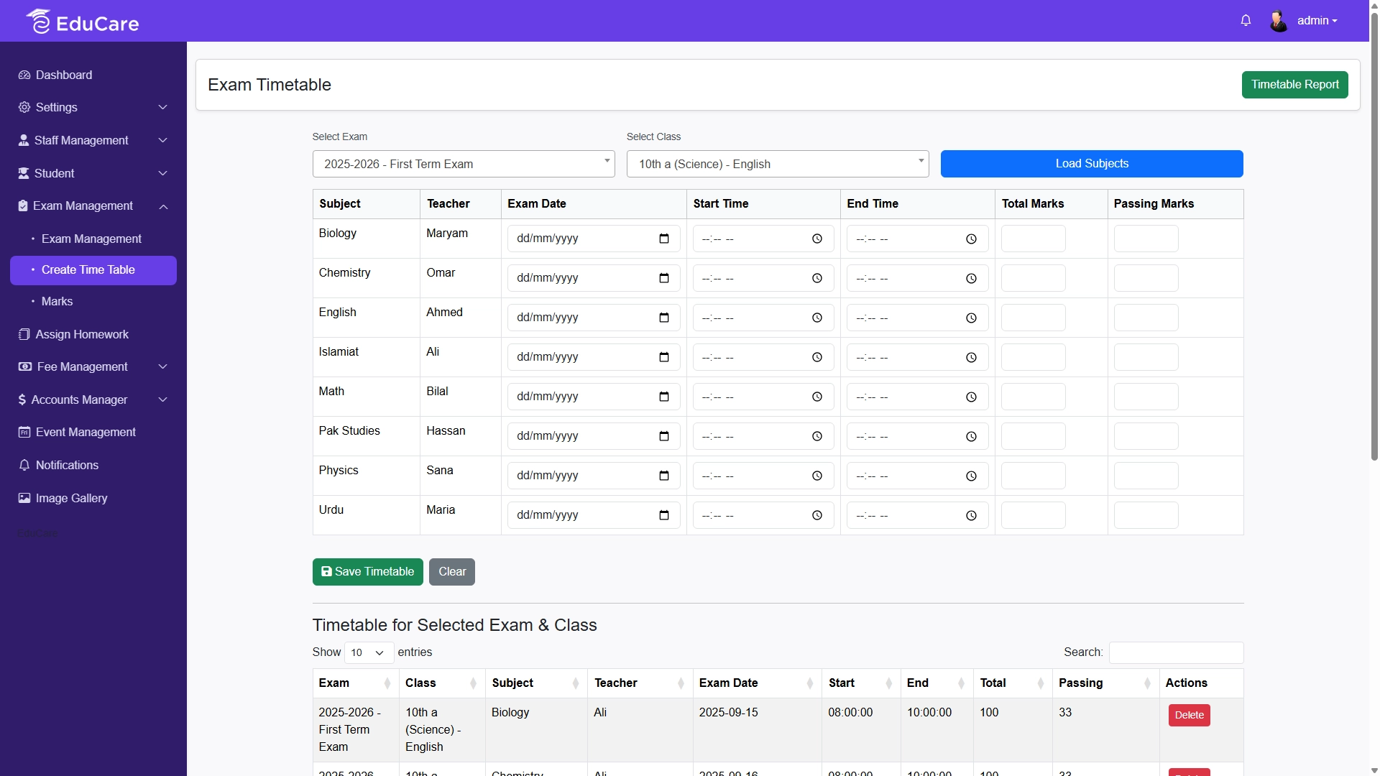
Task: Select Create Time Table in sidebar
Action: 93,270
